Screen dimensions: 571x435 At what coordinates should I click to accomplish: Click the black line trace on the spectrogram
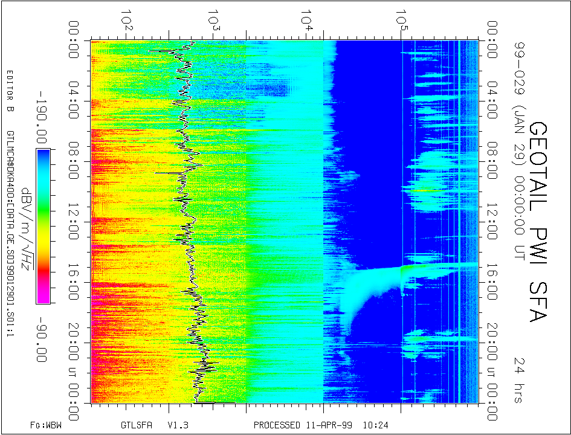tap(193, 222)
